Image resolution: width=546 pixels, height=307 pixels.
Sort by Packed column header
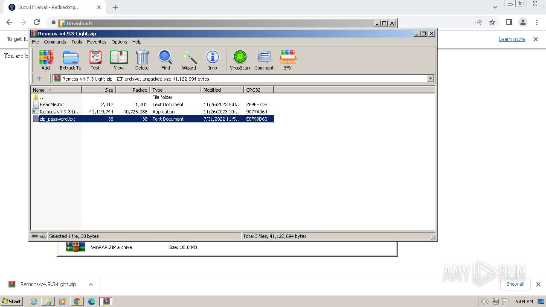[x=133, y=90]
